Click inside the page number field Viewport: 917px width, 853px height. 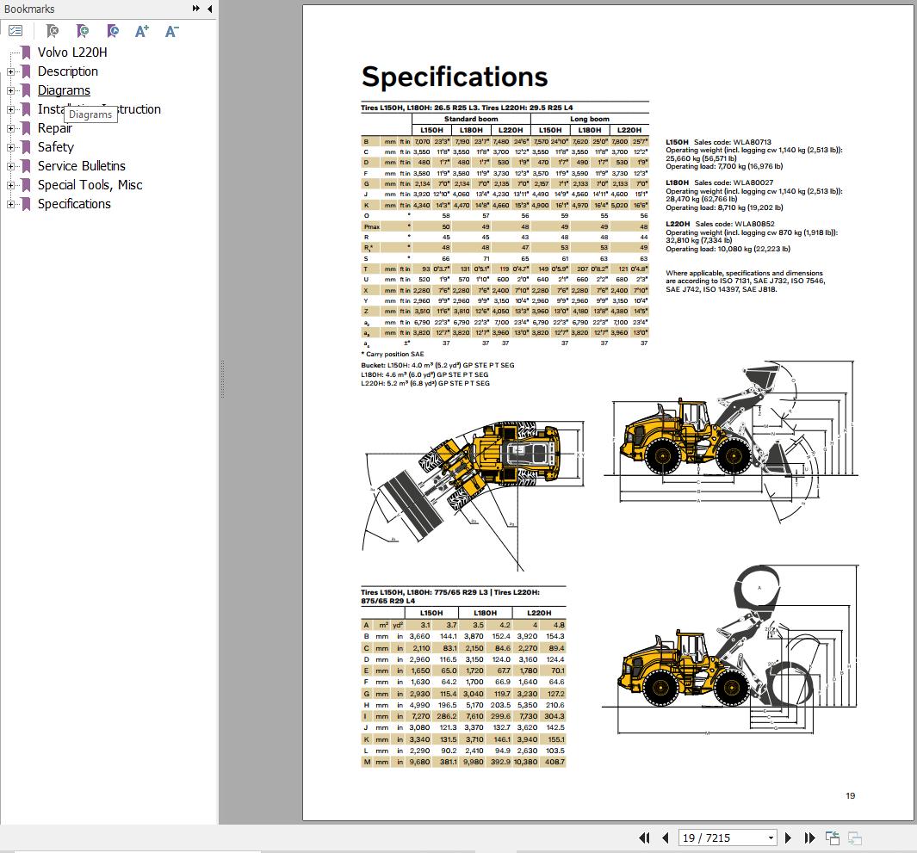[x=706, y=837]
